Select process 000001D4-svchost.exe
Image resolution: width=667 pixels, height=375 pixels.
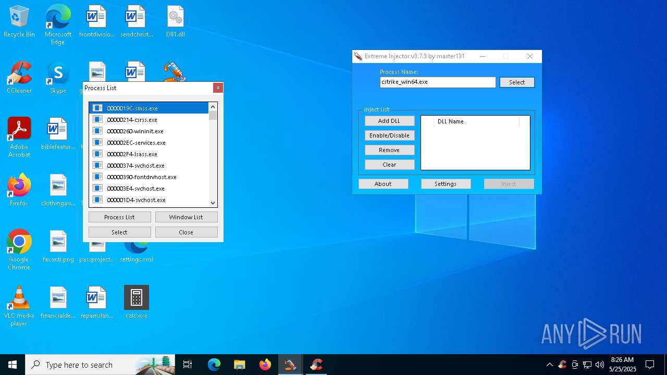coord(149,200)
